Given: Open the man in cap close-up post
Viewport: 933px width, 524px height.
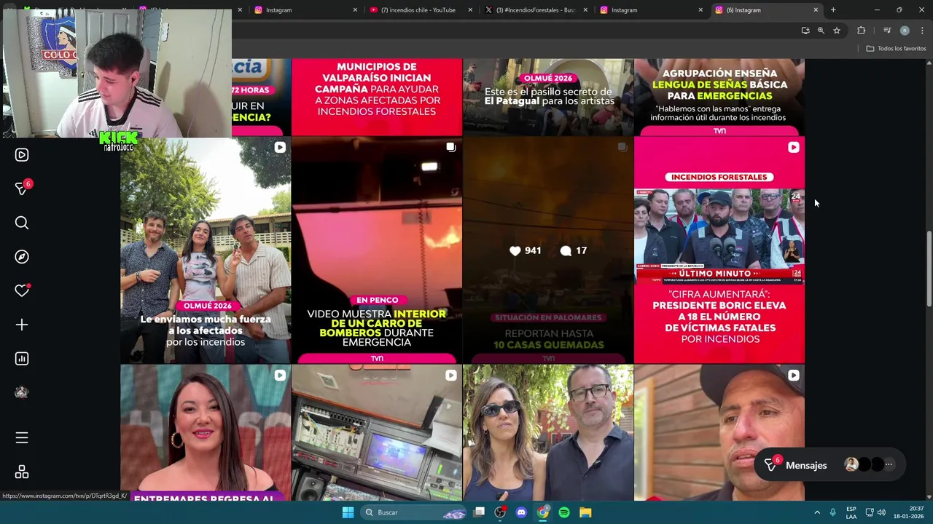Looking at the screenshot, I should (x=719, y=433).
